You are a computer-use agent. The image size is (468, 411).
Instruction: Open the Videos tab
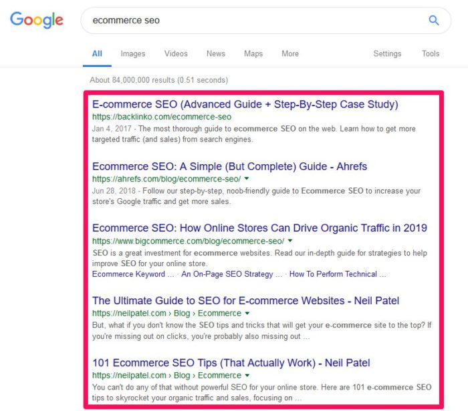click(176, 53)
